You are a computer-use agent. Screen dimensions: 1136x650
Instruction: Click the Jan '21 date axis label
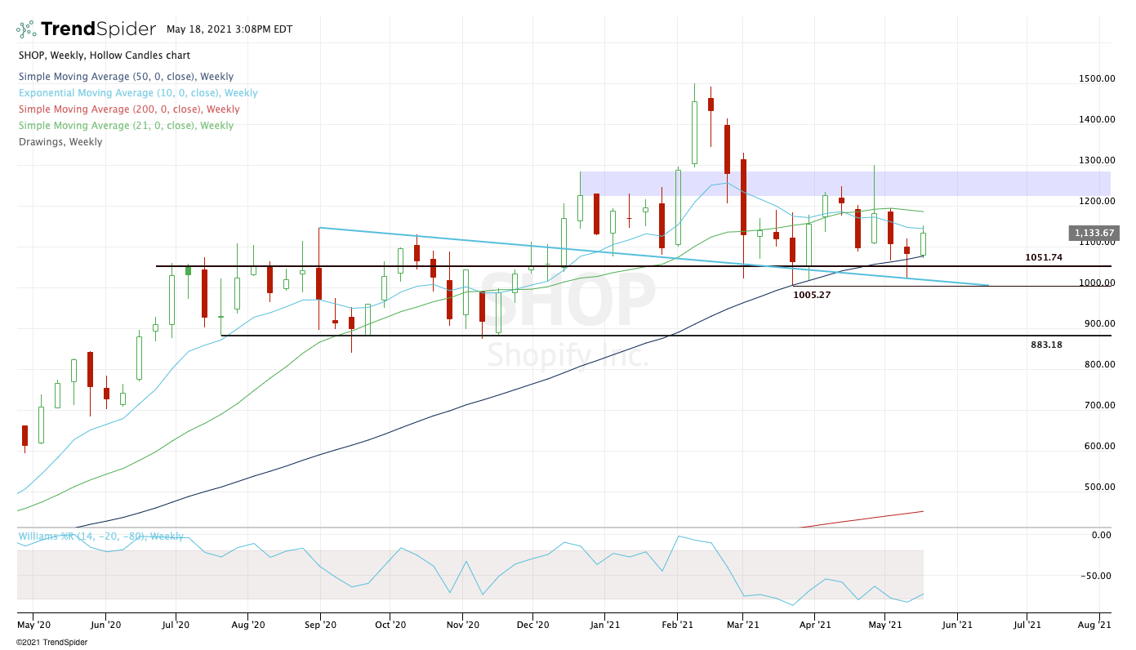(604, 626)
